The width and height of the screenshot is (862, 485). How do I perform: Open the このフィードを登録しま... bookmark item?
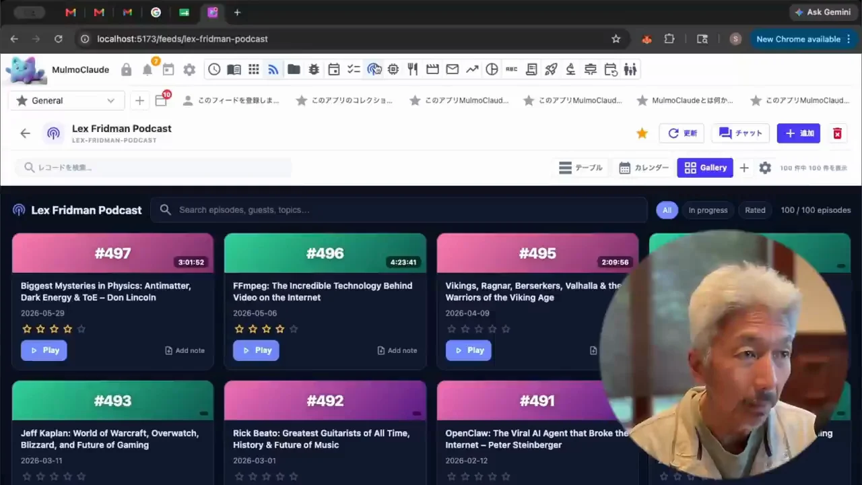click(231, 100)
